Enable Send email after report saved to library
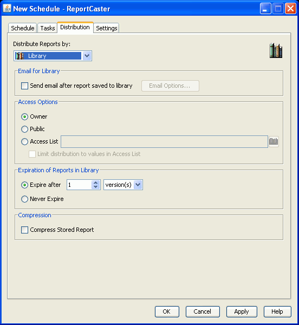The image size is (299, 325). pos(25,86)
